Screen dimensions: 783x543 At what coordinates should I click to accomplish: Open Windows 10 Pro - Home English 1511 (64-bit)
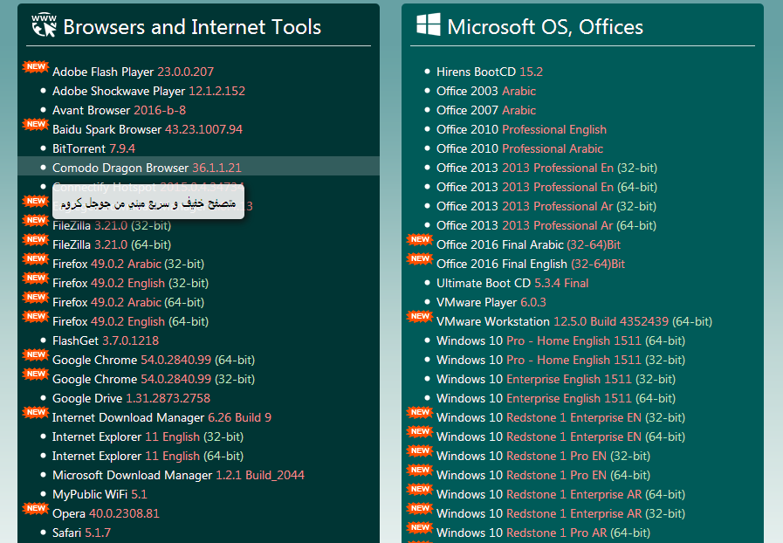click(x=560, y=340)
